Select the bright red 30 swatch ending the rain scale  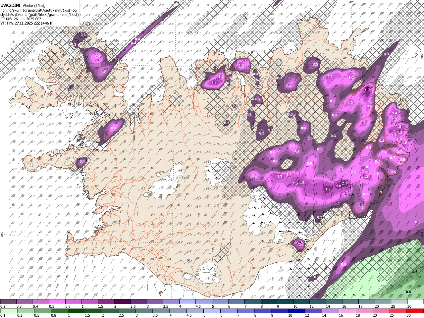tap(415, 311)
